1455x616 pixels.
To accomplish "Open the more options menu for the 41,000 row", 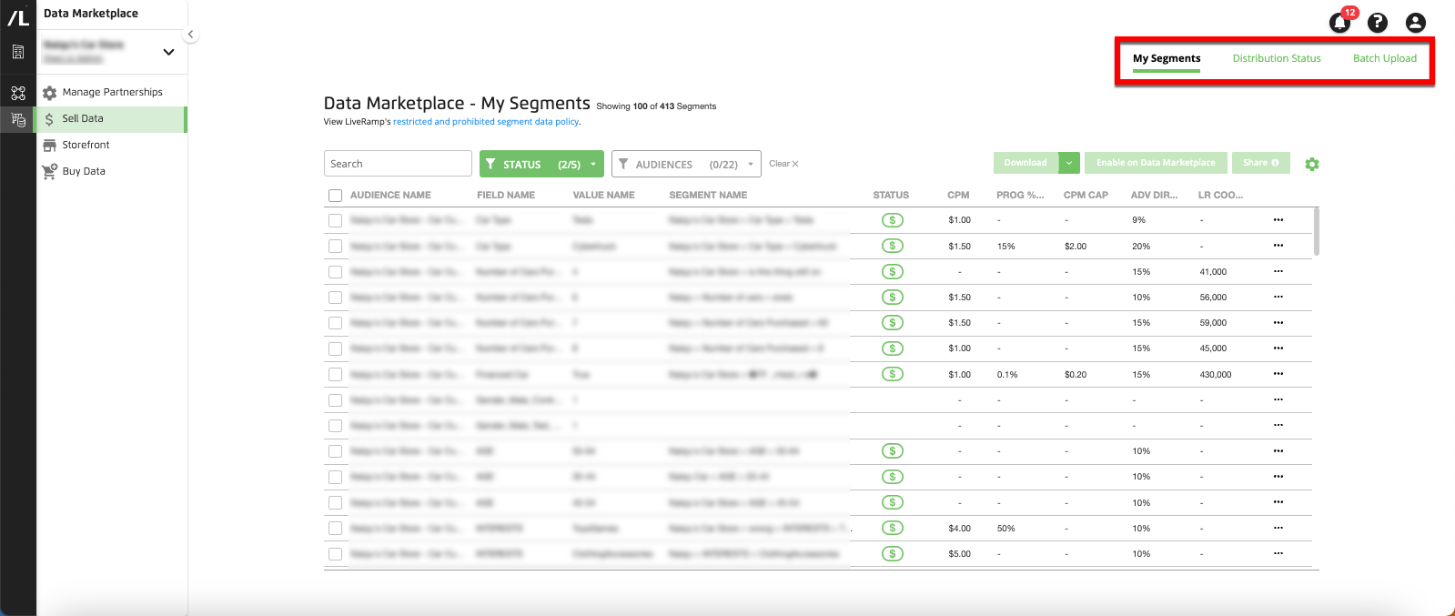I will click(x=1278, y=271).
